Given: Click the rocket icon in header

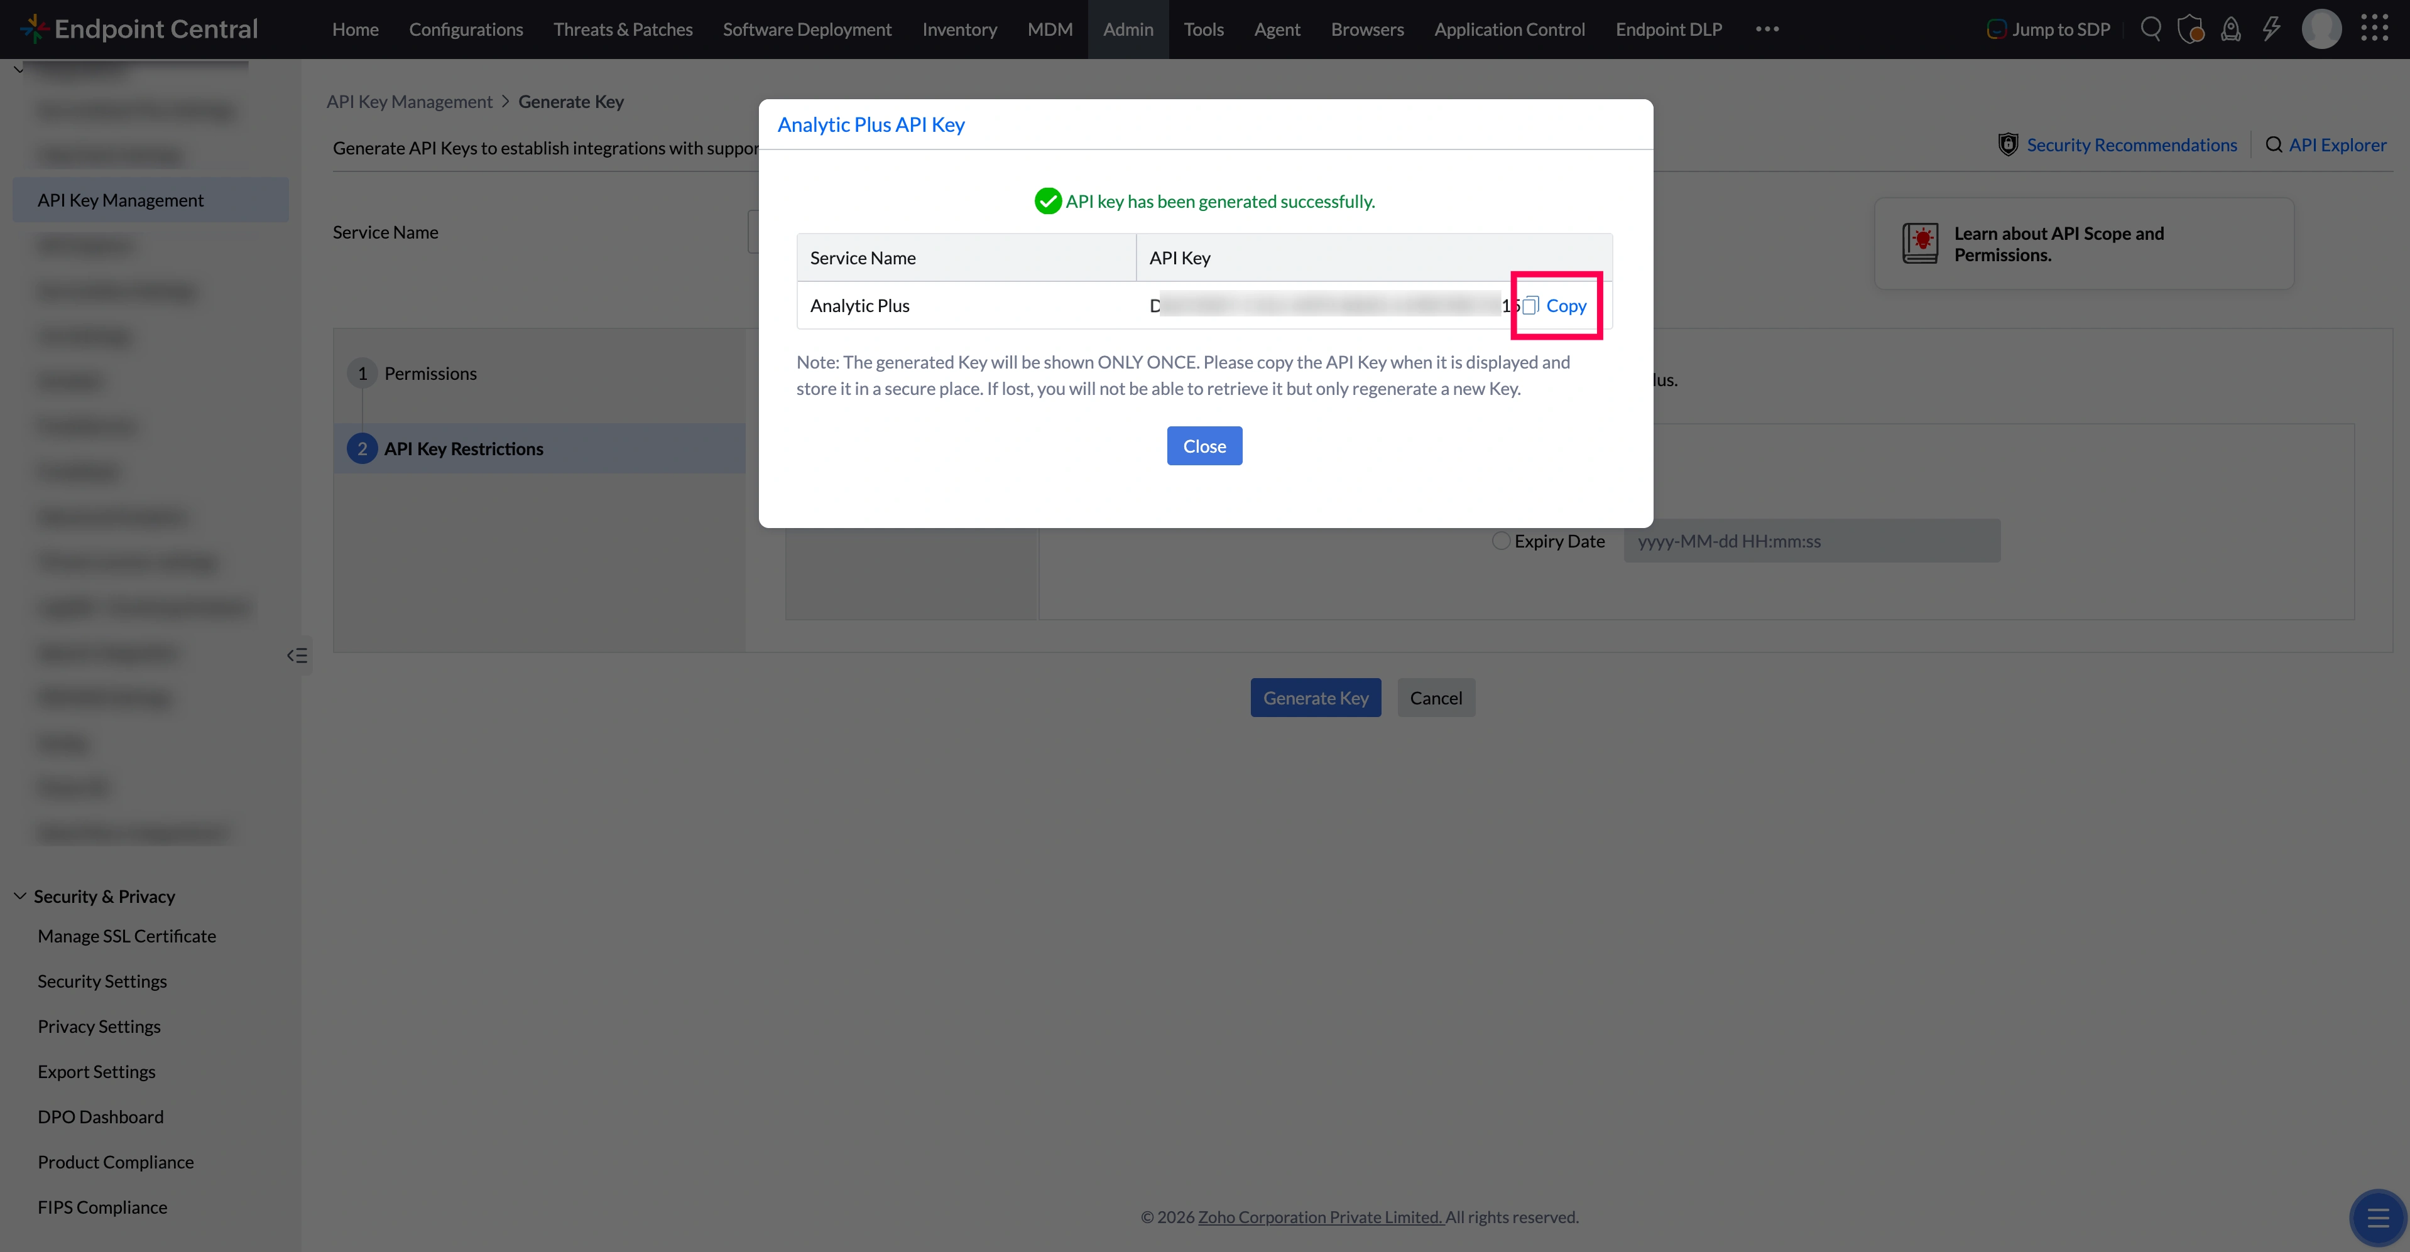Looking at the screenshot, I should click(x=2232, y=29).
